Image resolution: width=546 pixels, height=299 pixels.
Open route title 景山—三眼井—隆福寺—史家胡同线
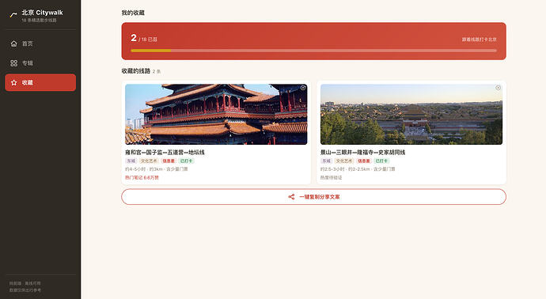click(363, 153)
